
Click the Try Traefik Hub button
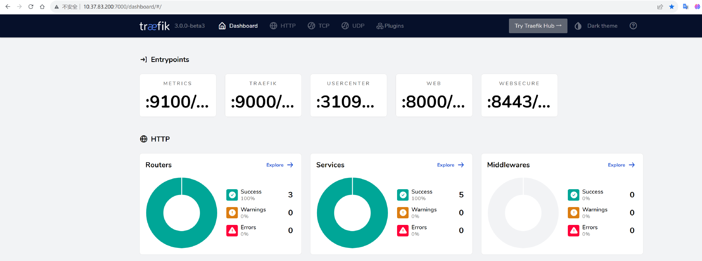point(538,26)
